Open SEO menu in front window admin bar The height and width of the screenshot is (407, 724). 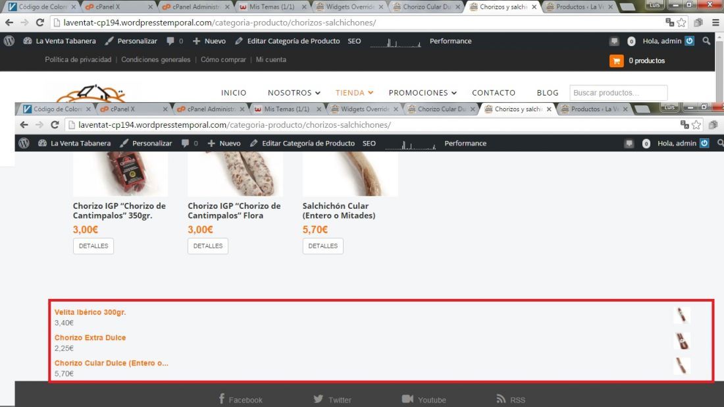[x=369, y=143]
